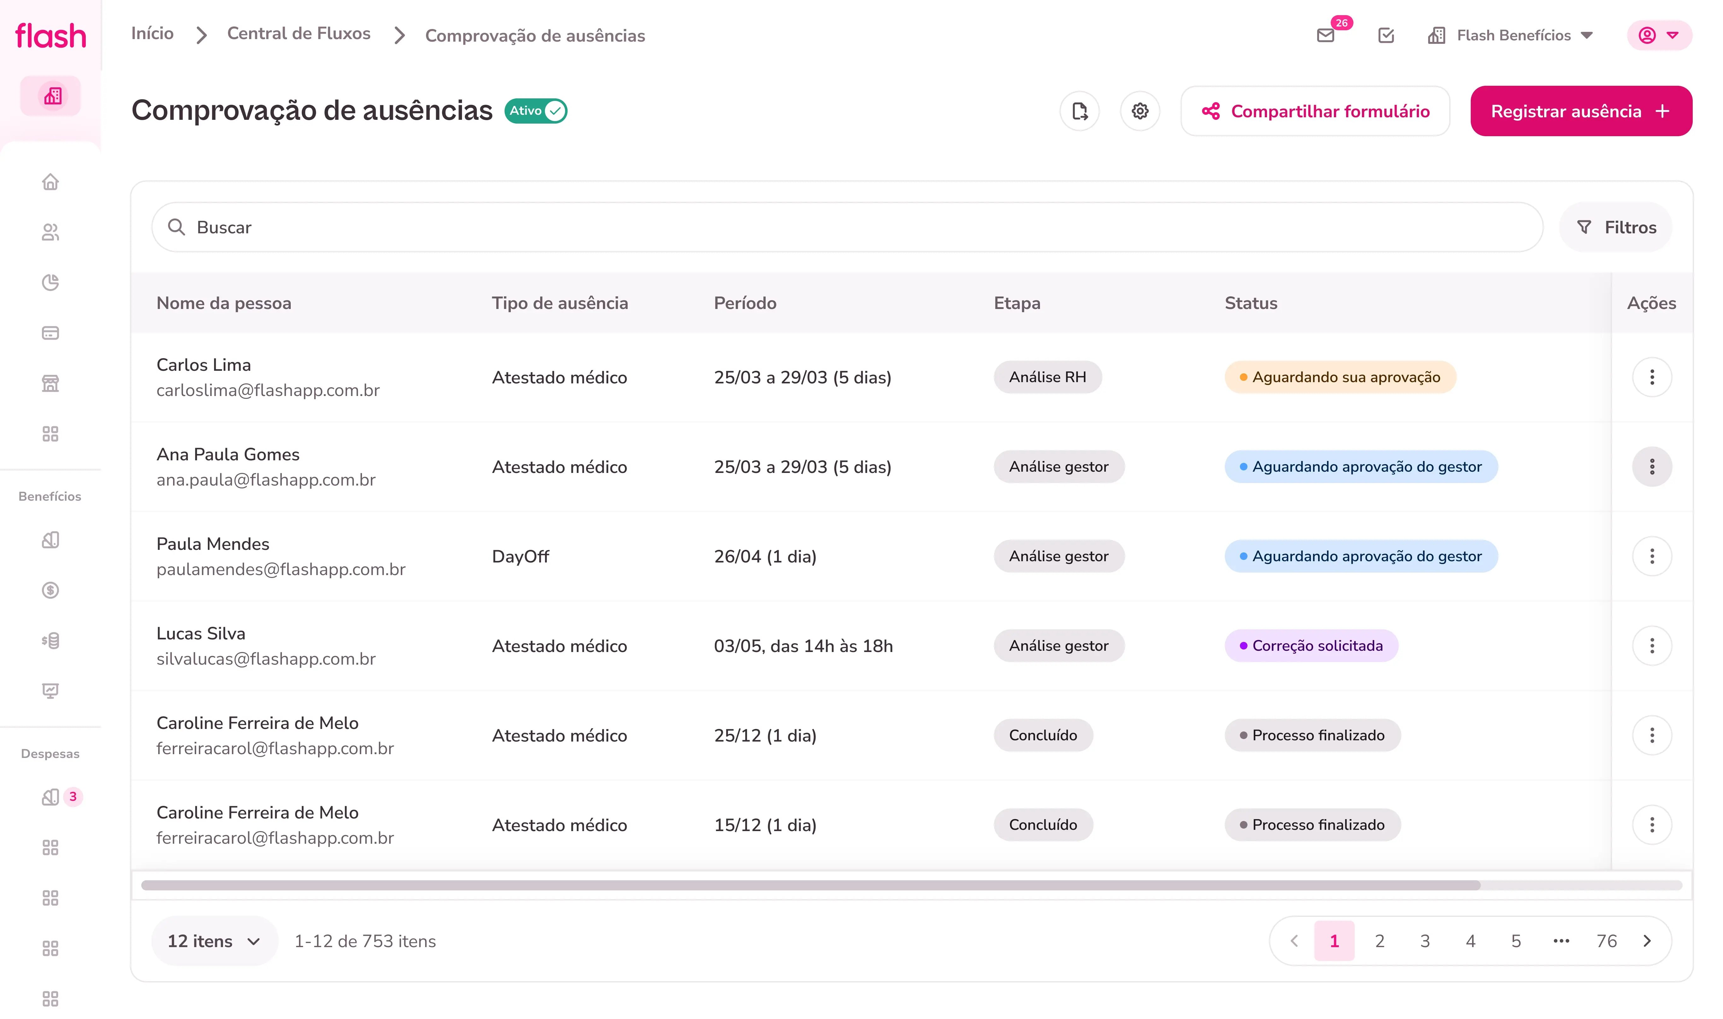Open the tasks checklist icon in header
This screenshot has width=1723, height=1019.
[x=1386, y=35]
